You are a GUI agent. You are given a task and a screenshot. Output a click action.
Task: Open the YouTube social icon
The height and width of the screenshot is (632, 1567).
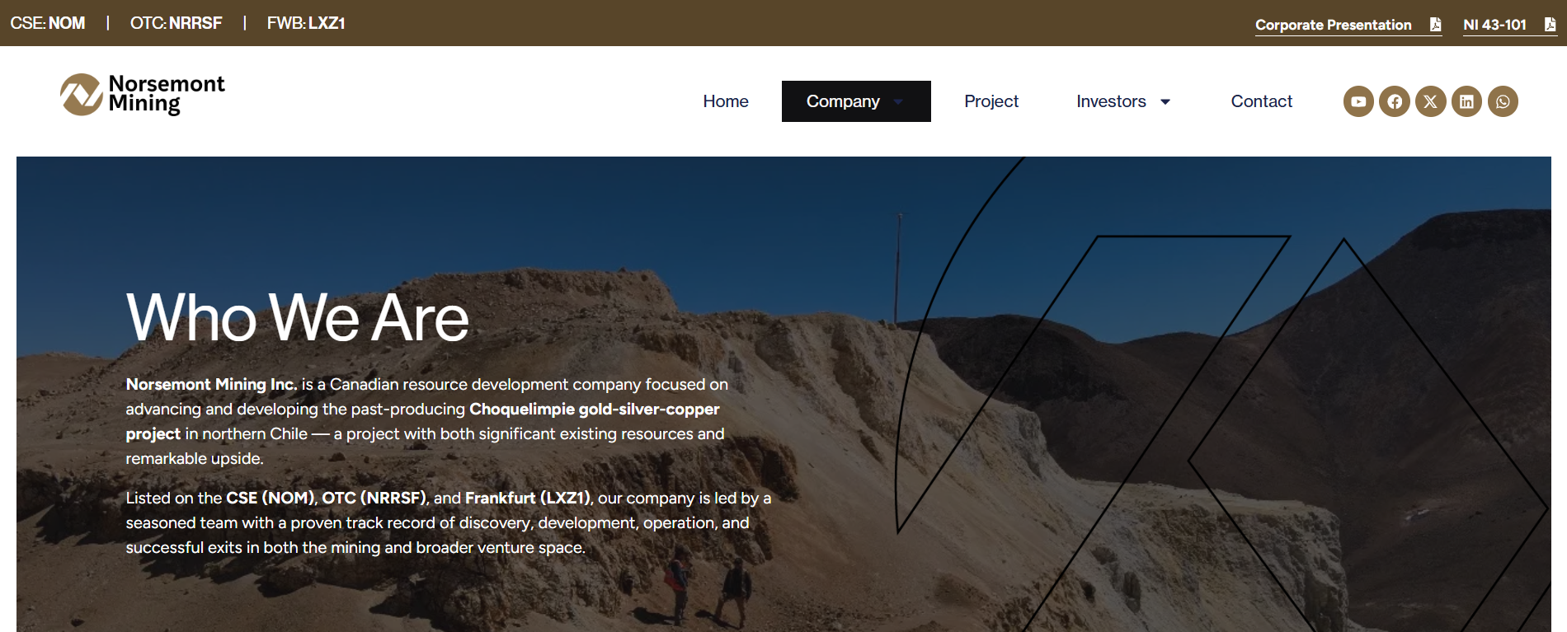[1358, 101]
